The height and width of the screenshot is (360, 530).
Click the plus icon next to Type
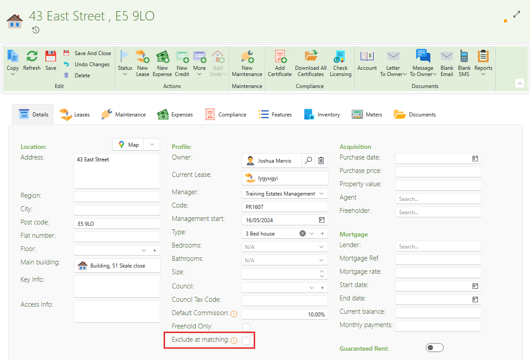point(322,233)
